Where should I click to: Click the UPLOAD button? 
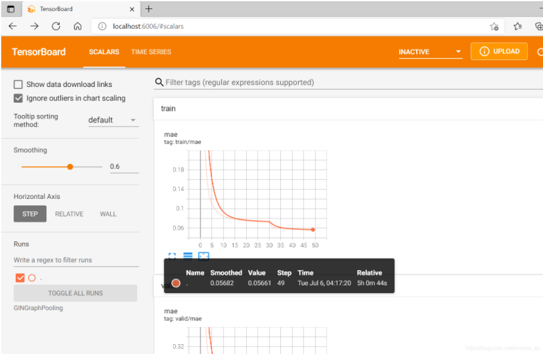pos(499,52)
